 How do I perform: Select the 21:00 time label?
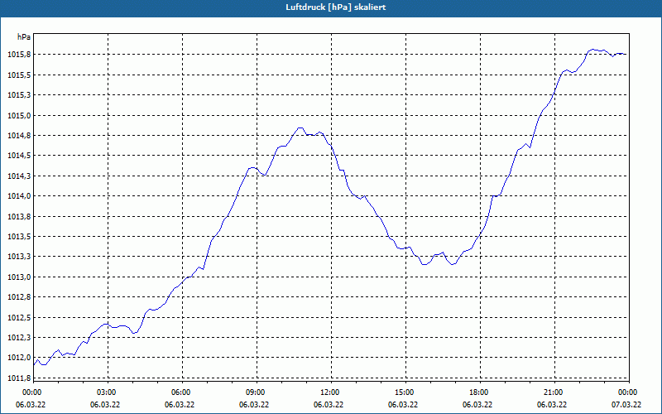tap(554, 392)
